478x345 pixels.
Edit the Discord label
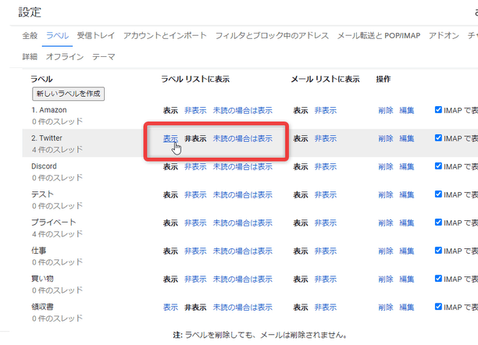pyautogui.click(x=407, y=167)
